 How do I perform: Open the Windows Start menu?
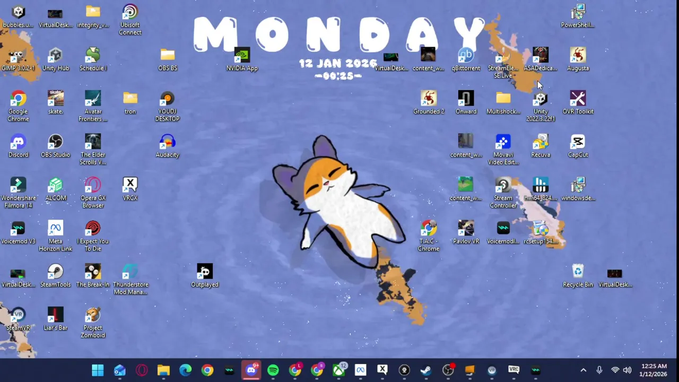pos(98,370)
